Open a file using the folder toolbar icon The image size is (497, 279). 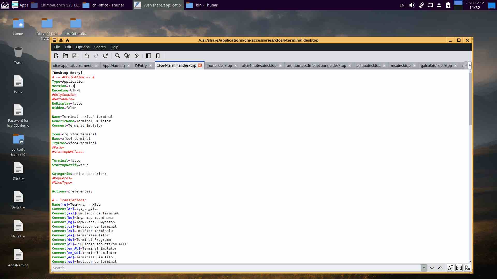65,56
